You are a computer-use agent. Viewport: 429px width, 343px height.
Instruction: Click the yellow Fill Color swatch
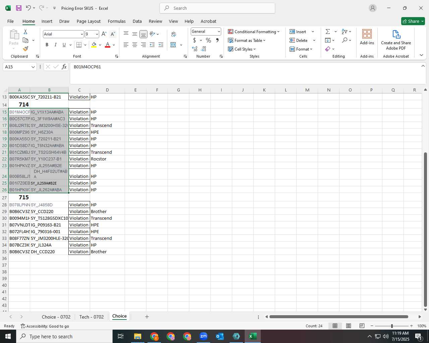click(x=94, y=45)
